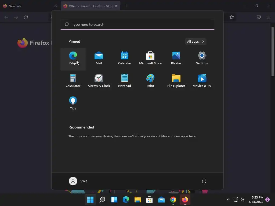The image size is (275, 206).
Task: Open the Settings gear app
Action: click(202, 59)
